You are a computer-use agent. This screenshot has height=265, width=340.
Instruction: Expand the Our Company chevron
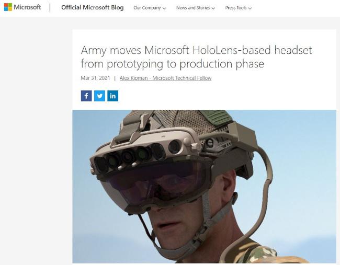tap(164, 8)
